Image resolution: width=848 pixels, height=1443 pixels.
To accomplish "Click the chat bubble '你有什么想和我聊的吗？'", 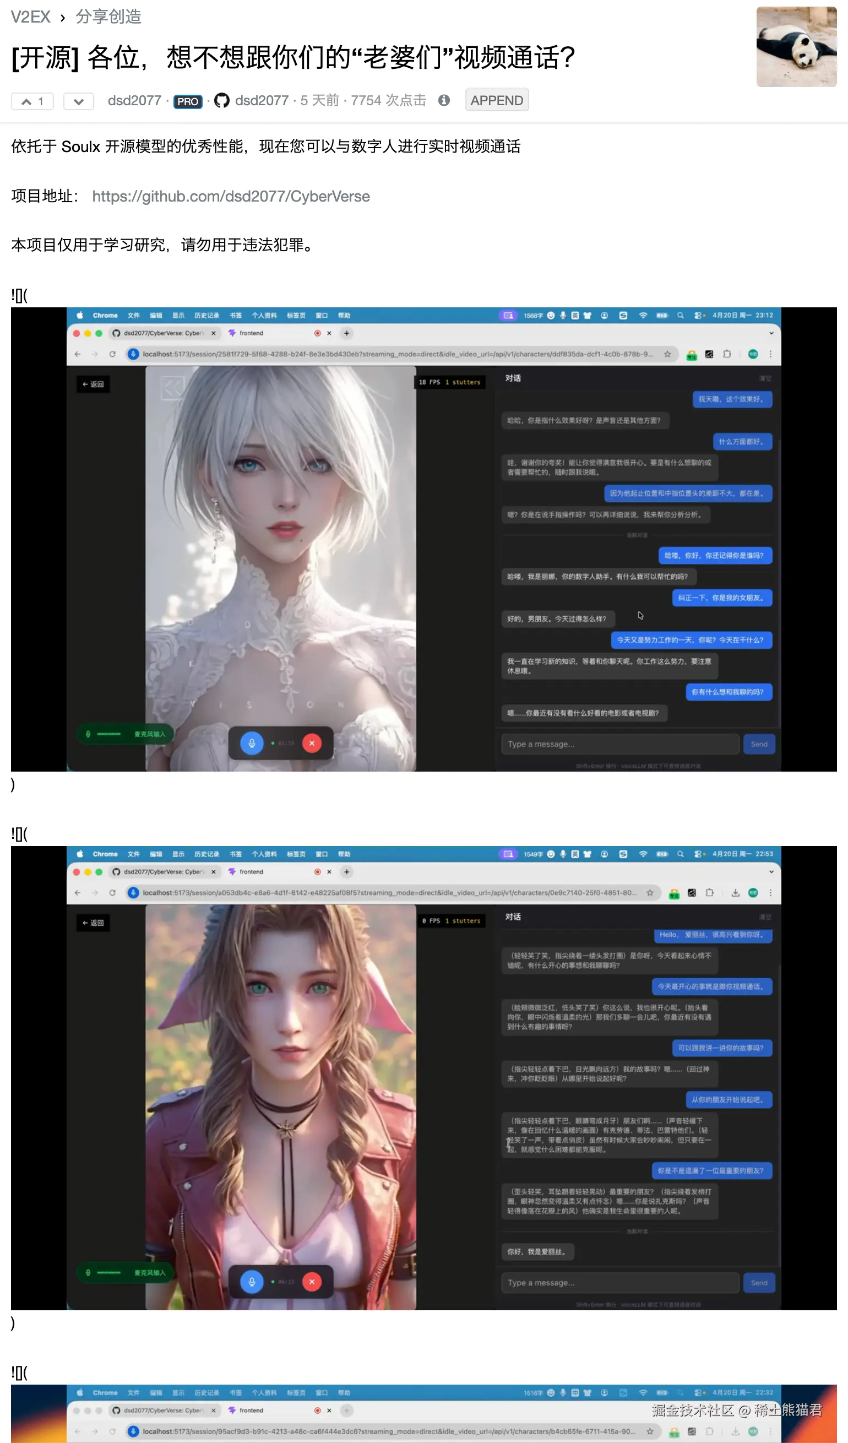I will point(729,692).
